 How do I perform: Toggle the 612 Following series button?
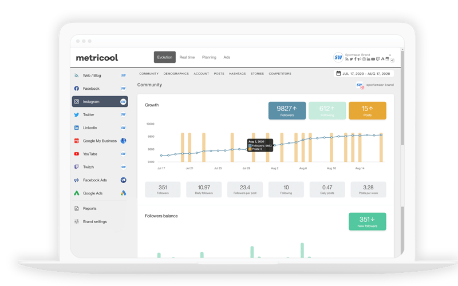[327, 110]
